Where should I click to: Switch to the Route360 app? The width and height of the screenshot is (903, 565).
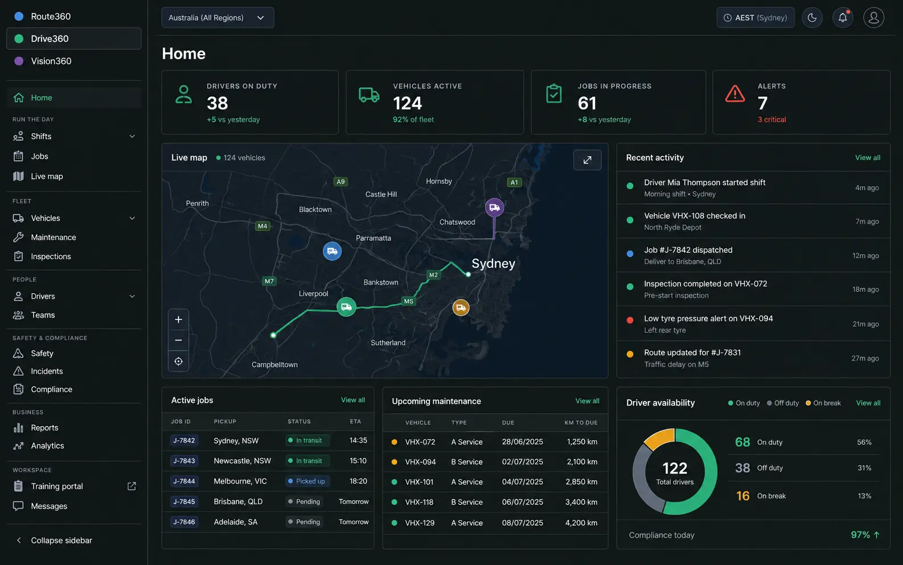[x=74, y=17]
